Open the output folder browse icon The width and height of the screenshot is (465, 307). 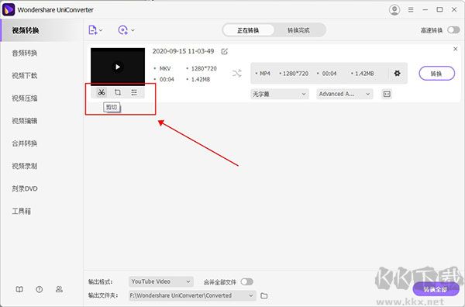click(264, 295)
